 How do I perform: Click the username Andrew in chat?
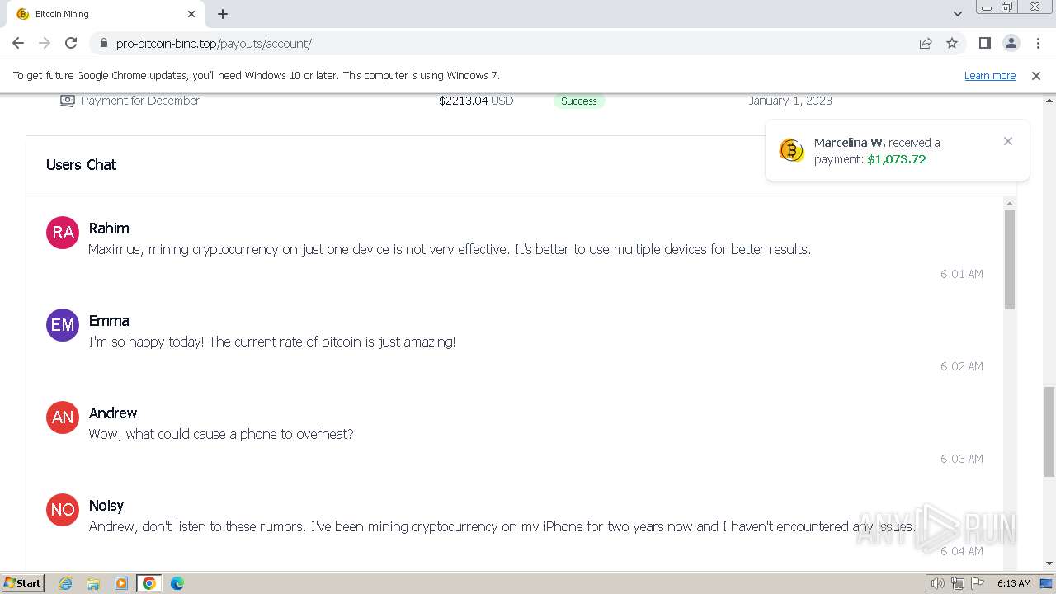click(113, 413)
